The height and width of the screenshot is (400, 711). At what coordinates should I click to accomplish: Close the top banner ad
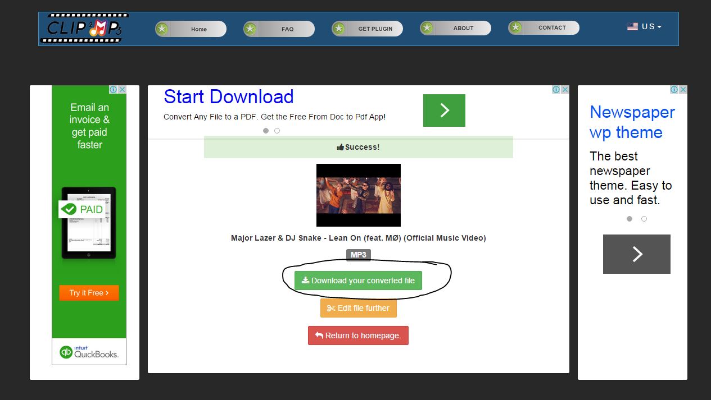coord(565,90)
